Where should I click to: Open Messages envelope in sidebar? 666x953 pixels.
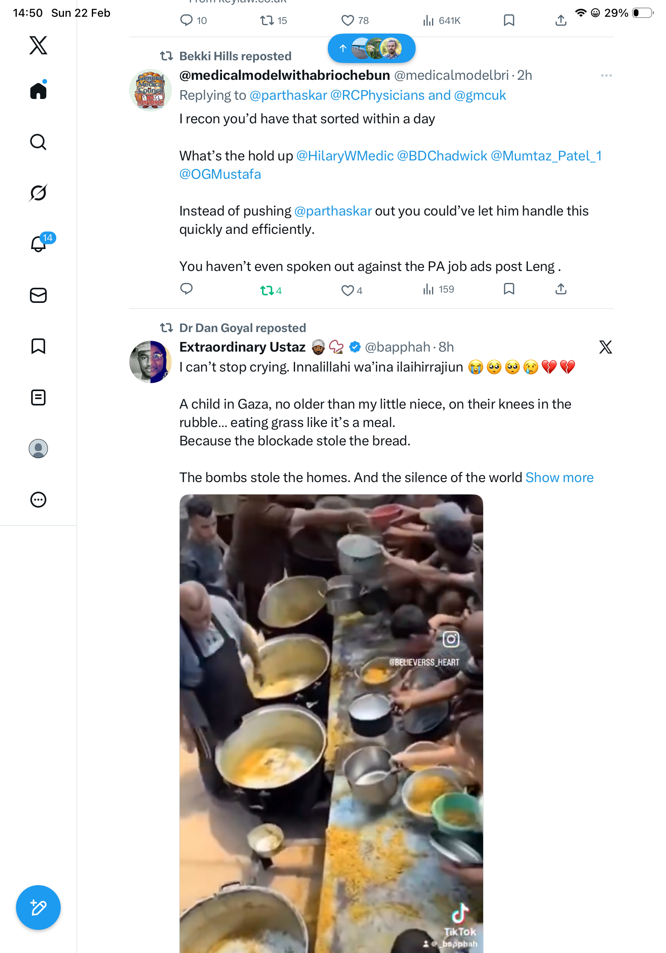point(38,295)
